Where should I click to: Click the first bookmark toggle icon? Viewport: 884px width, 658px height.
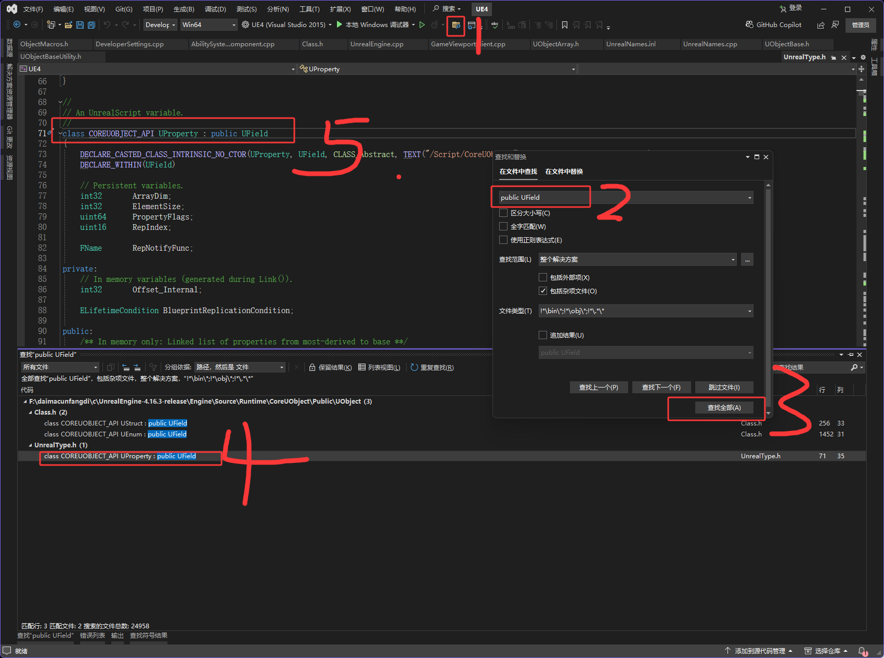(x=565, y=25)
